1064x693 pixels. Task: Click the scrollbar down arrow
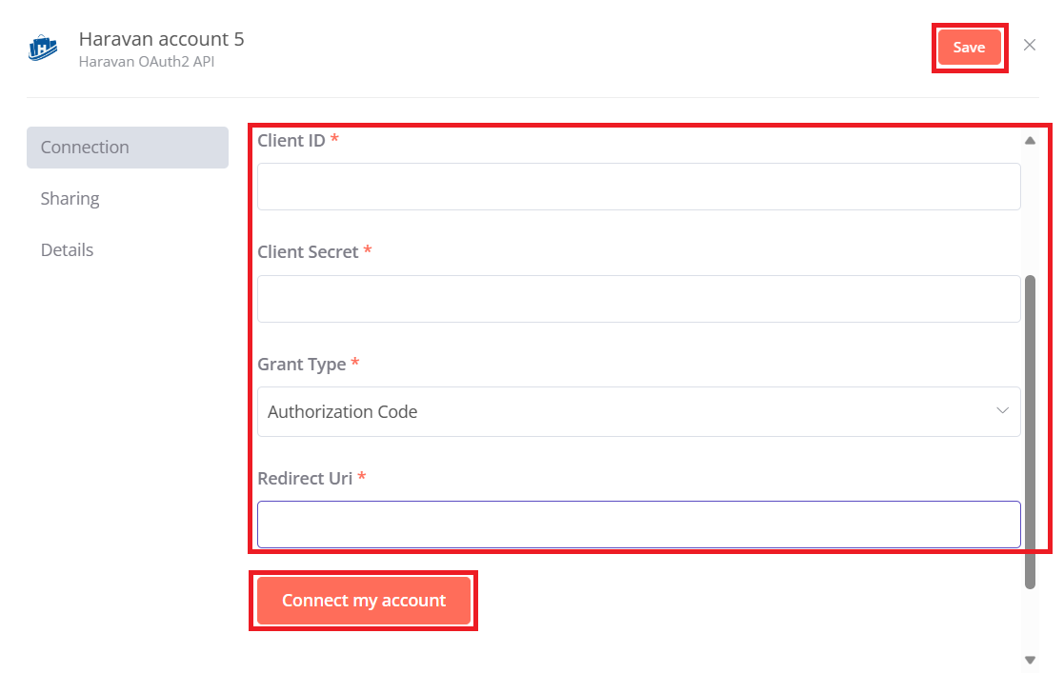click(x=1030, y=659)
